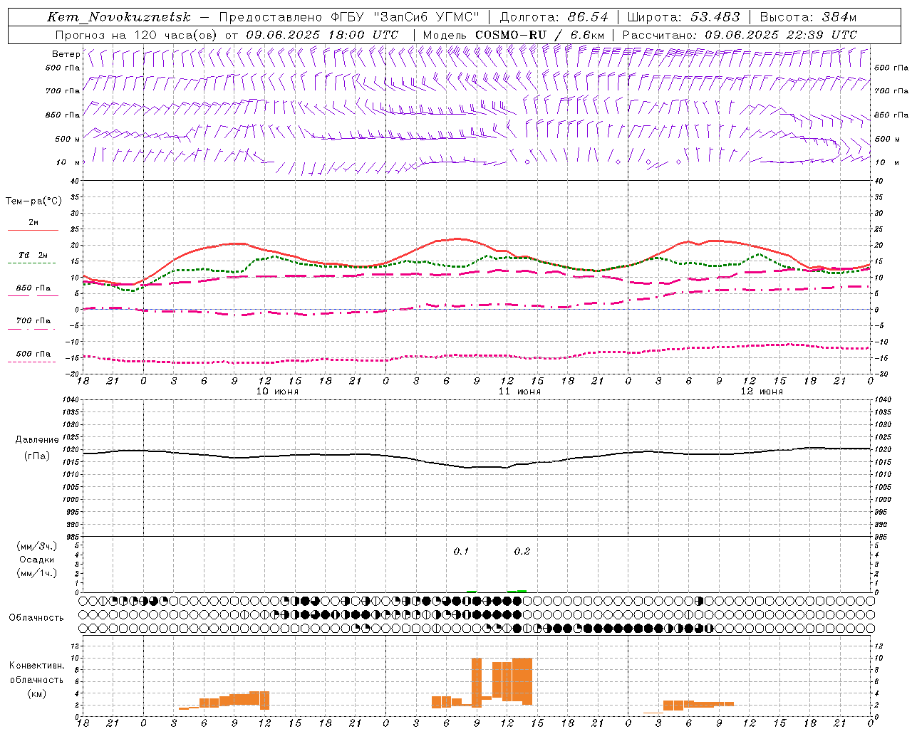Click the 2м temperature legend entry
The image size is (912, 729).
coord(33,223)
